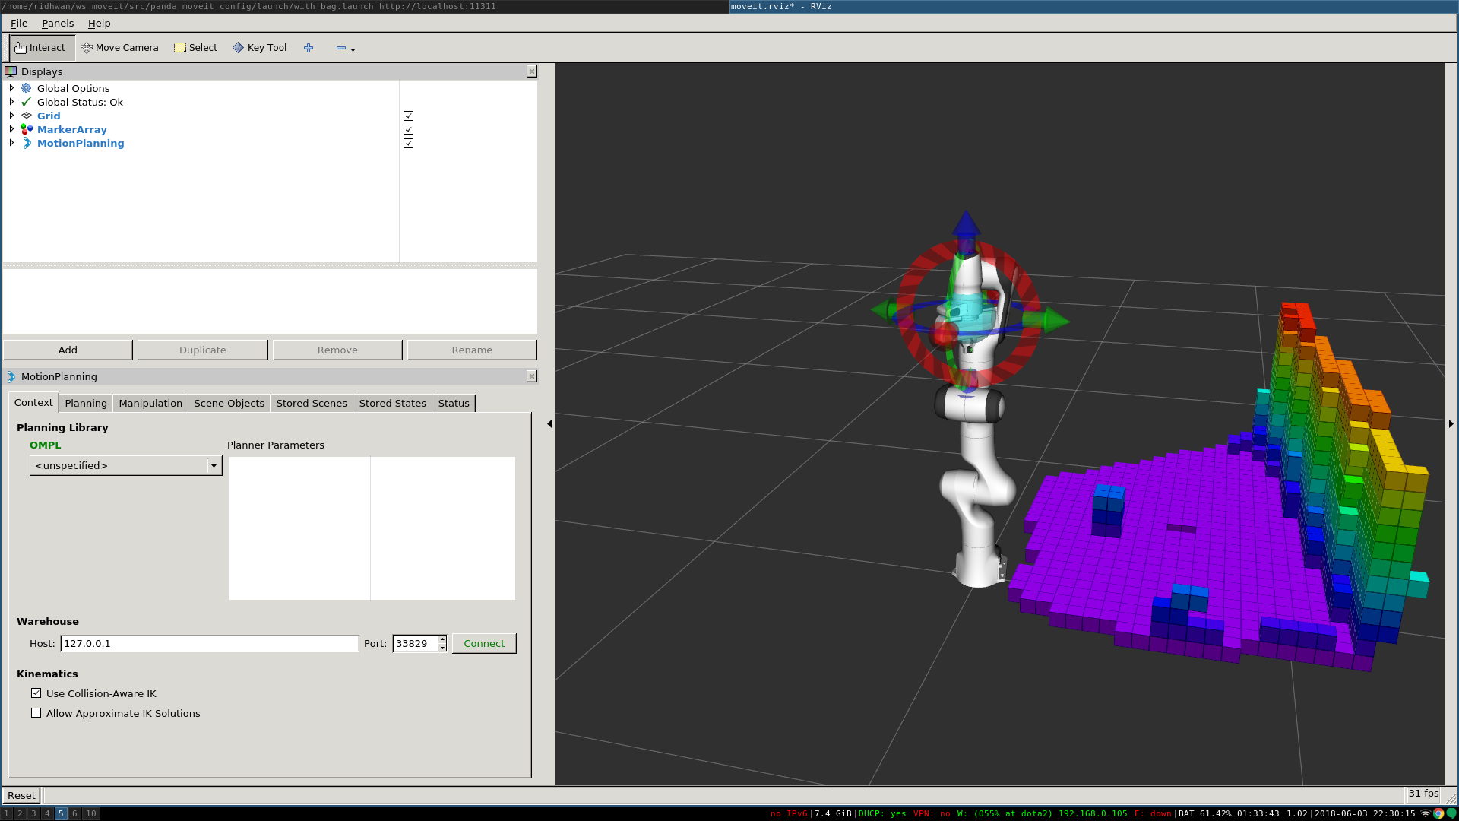Expand the MarkerArray display entry
This screenshot has height=821, width=1459.
point(11,129)
